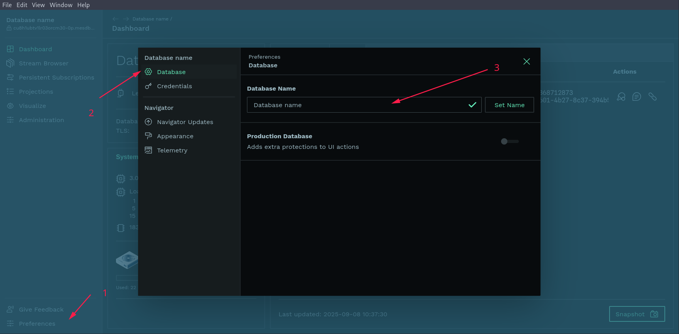Click the Database gear icon in preferences

click(x=148, y=72)
